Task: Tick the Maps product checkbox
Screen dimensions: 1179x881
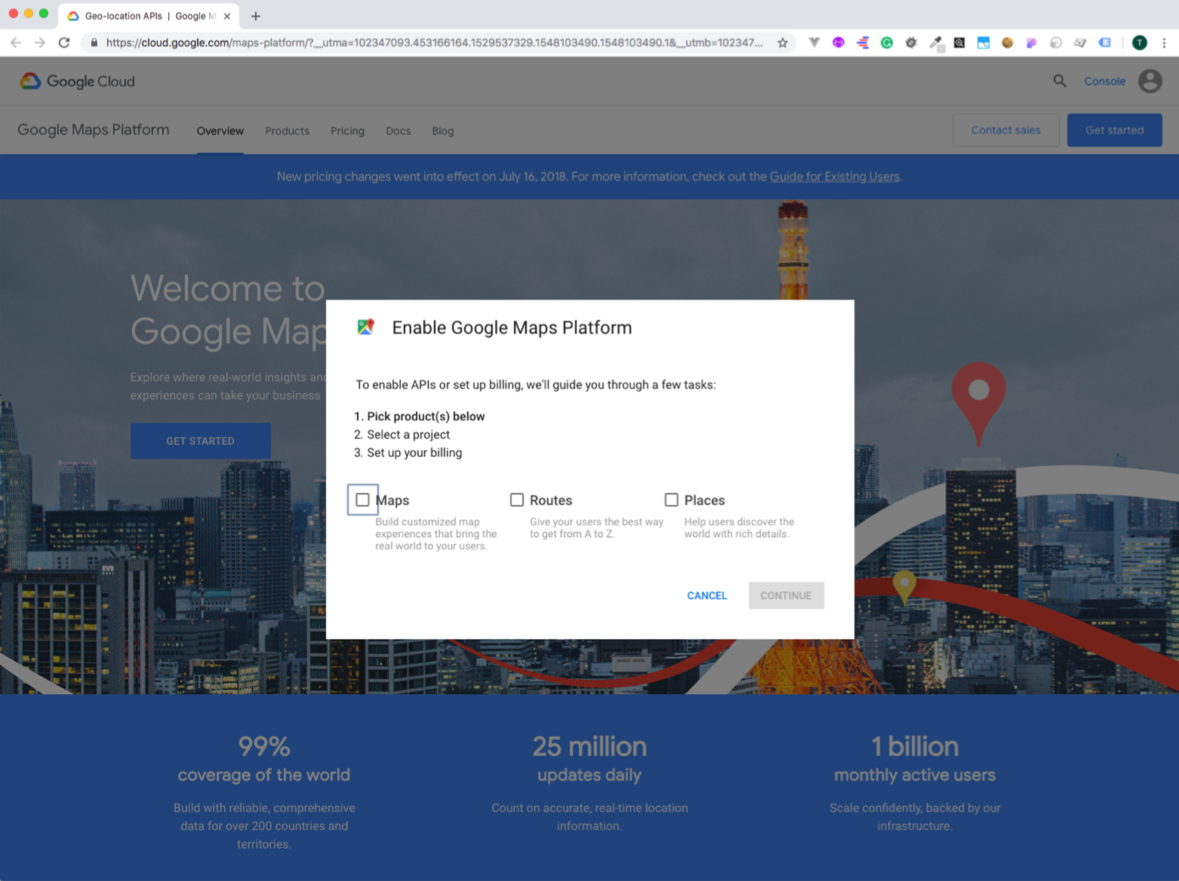Action: click(x=363, y=500)
